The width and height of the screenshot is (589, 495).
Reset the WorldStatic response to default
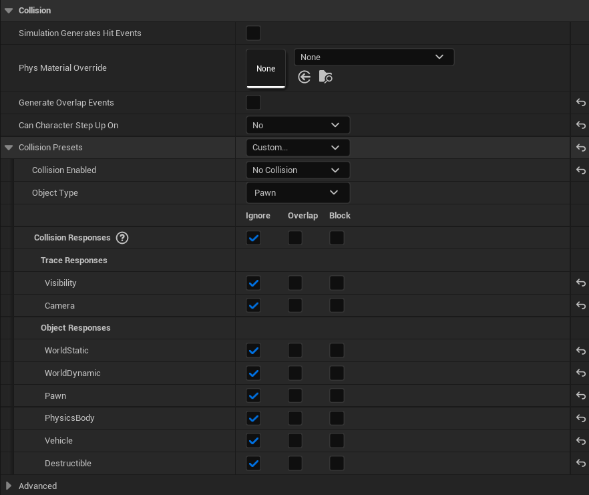(x=580, y=350)
